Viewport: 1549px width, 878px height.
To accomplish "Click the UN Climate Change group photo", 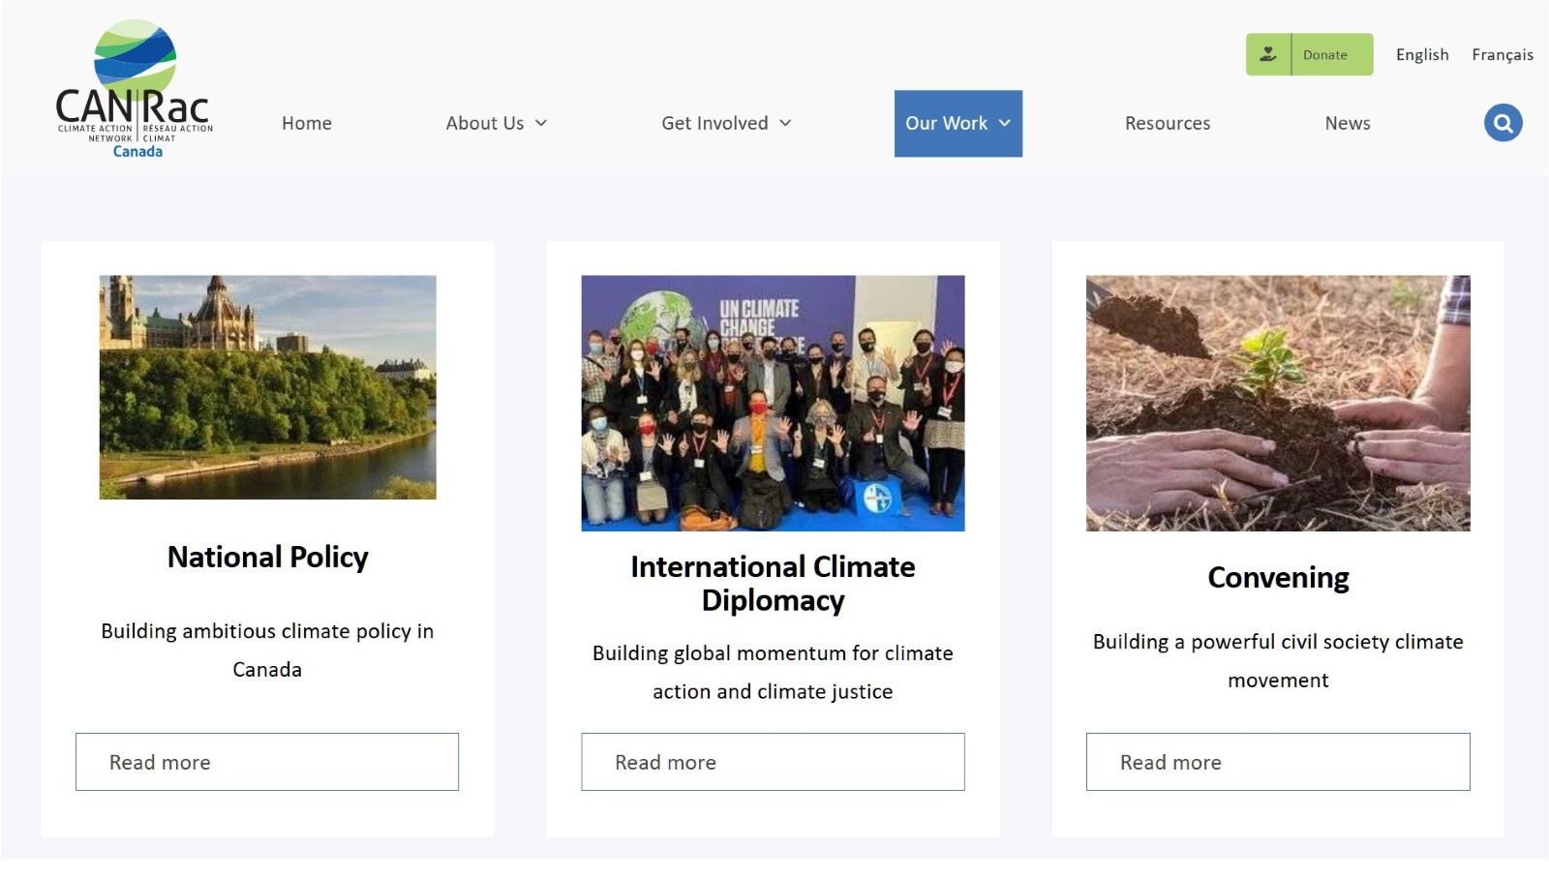I will (x=773, y=403).
